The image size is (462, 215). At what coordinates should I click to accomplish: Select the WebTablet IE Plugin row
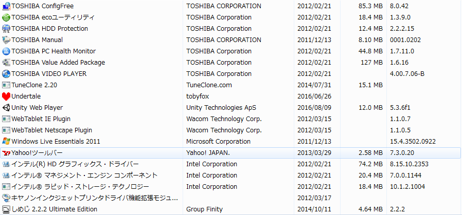click(41, 119)
